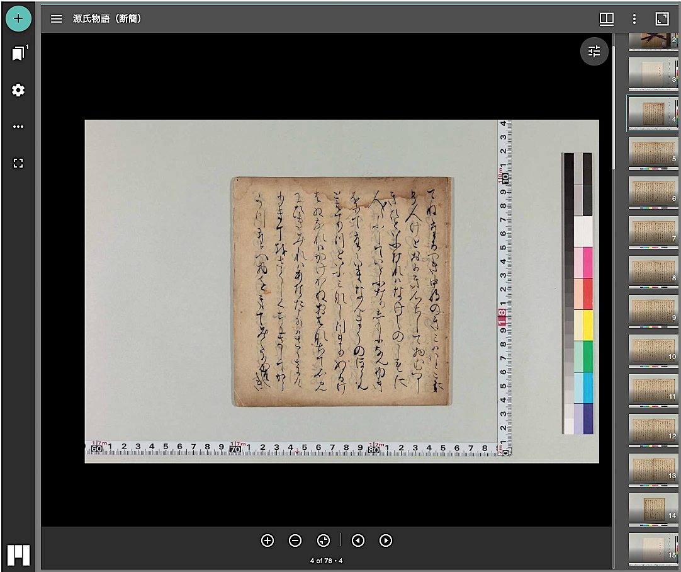Zoom in on the manuscript
This screenshot has height=572, width=681.
(x=267, y=541)
